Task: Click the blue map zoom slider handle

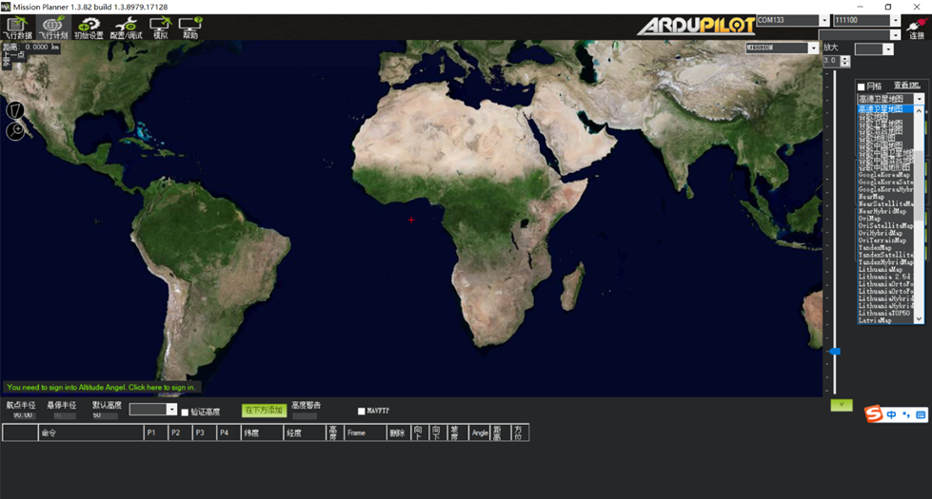Action: tap(835, 352)
